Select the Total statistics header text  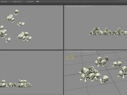[72, 55]
